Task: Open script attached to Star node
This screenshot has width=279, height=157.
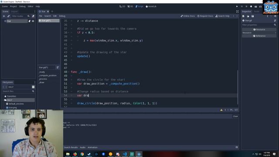Action: (29, 21)
